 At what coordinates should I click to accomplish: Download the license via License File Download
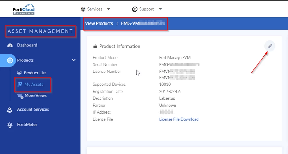click(x=179, y=119)
